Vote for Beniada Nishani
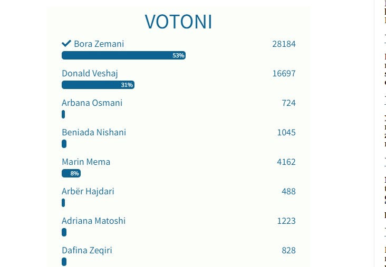Screen dimensions: 386x267 pos(94,132)
